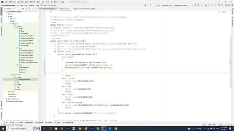
Task: Open the Problems tool window
Action: pyautogui.click(x=29, y=122)
